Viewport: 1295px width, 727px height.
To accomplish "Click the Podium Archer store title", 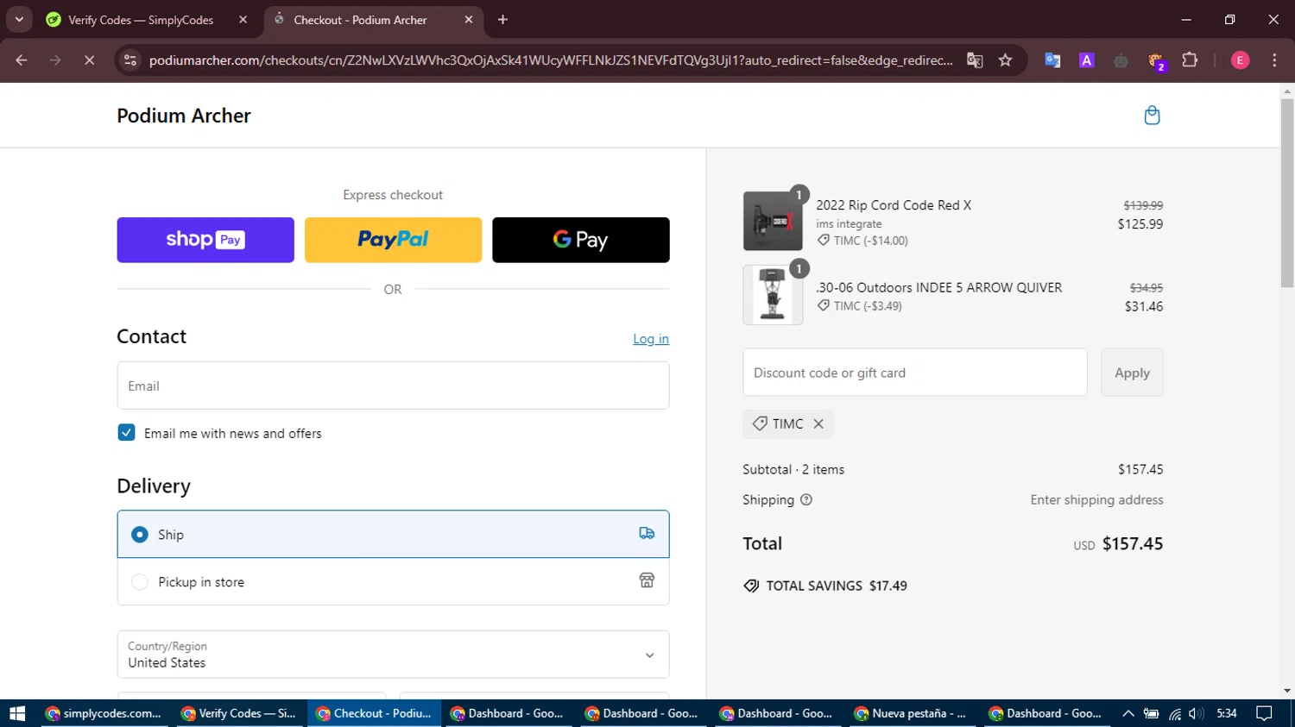I will point(184,116).
